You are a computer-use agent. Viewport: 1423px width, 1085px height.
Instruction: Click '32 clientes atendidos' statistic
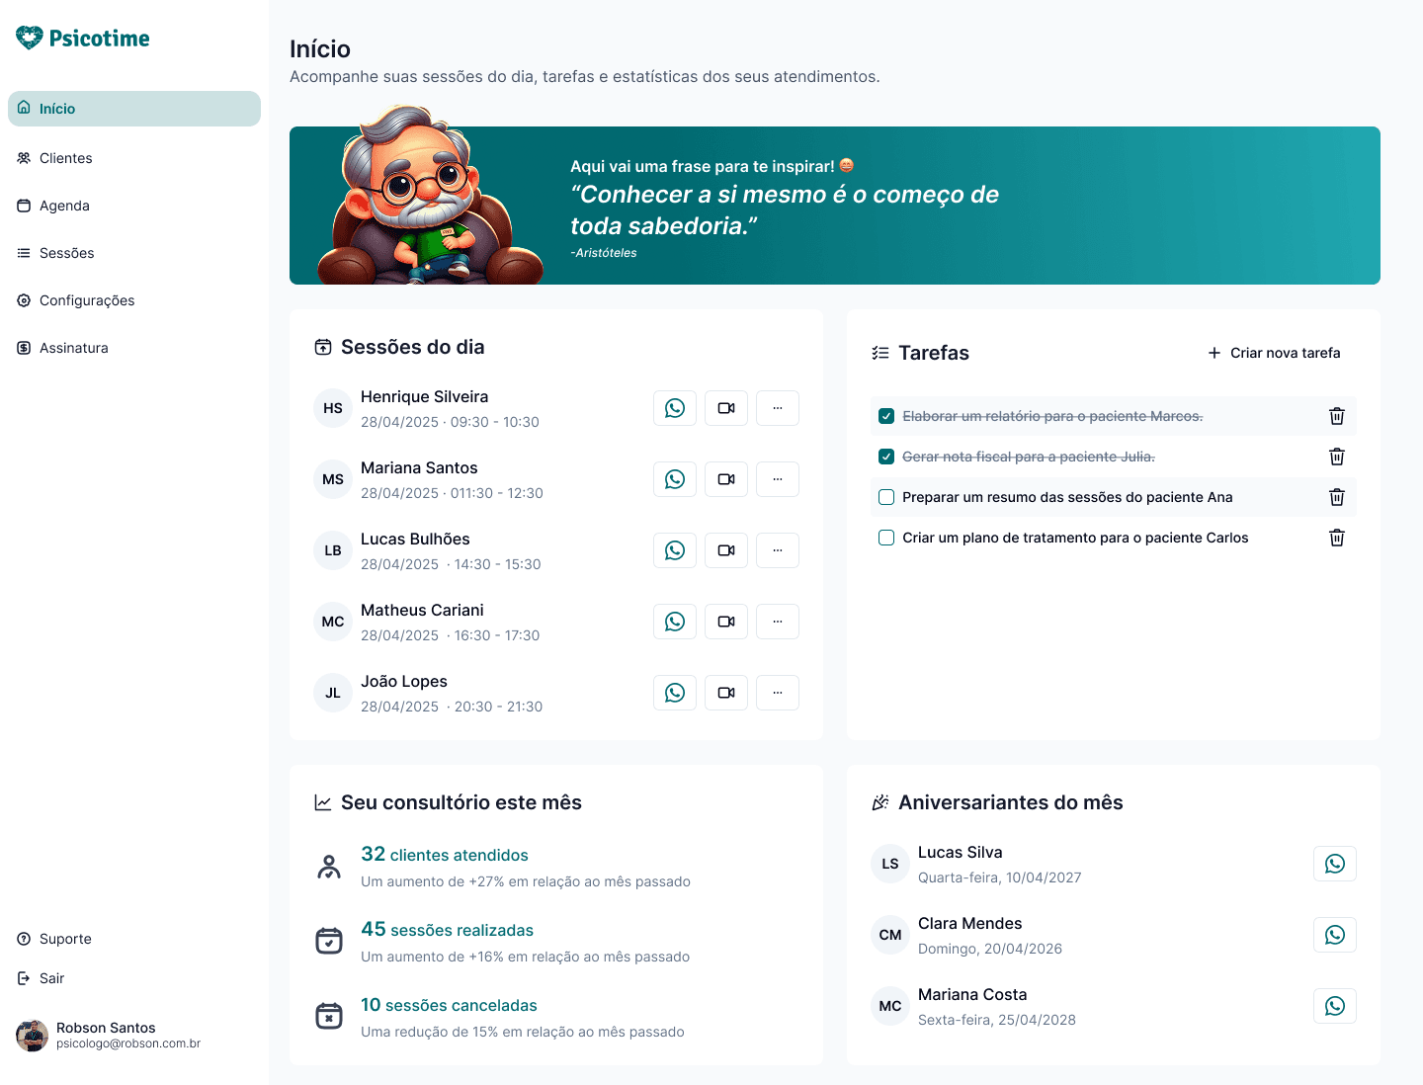[x=445, y=854]
